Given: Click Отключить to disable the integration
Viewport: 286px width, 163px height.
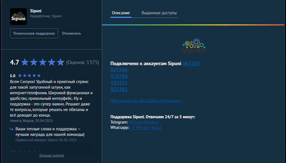Looking at the screenshot, I should click(71, 33).
